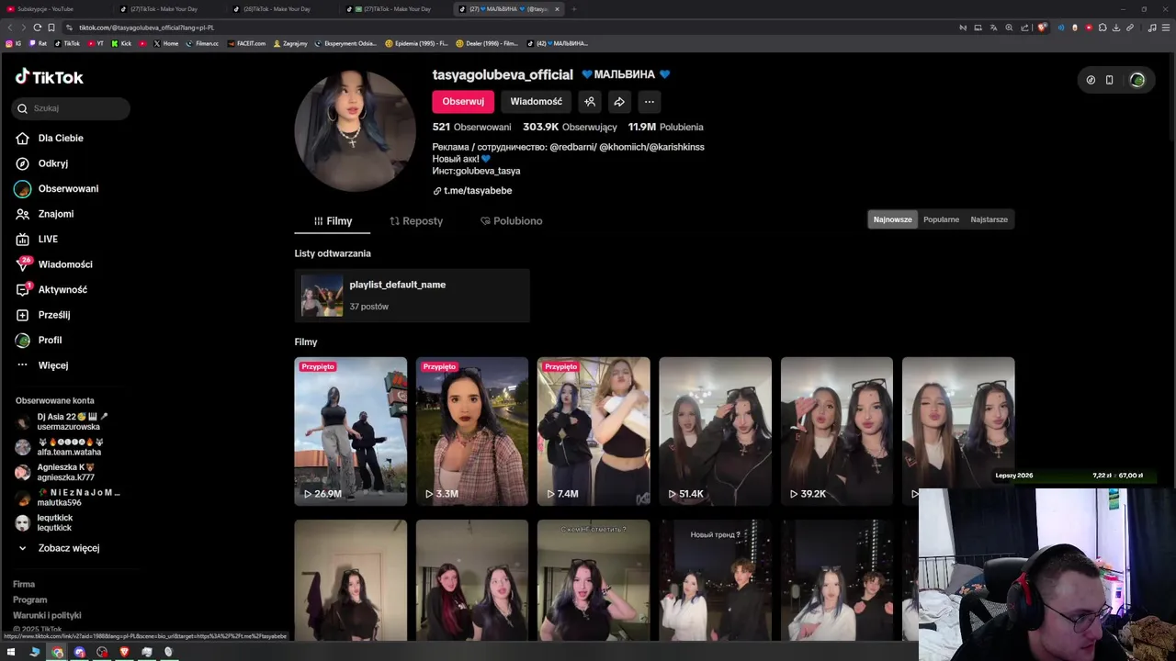Viewport: 1176px width, 661px height.
Task: Open own avatar menu at top right
Action: coord(1137,80)
